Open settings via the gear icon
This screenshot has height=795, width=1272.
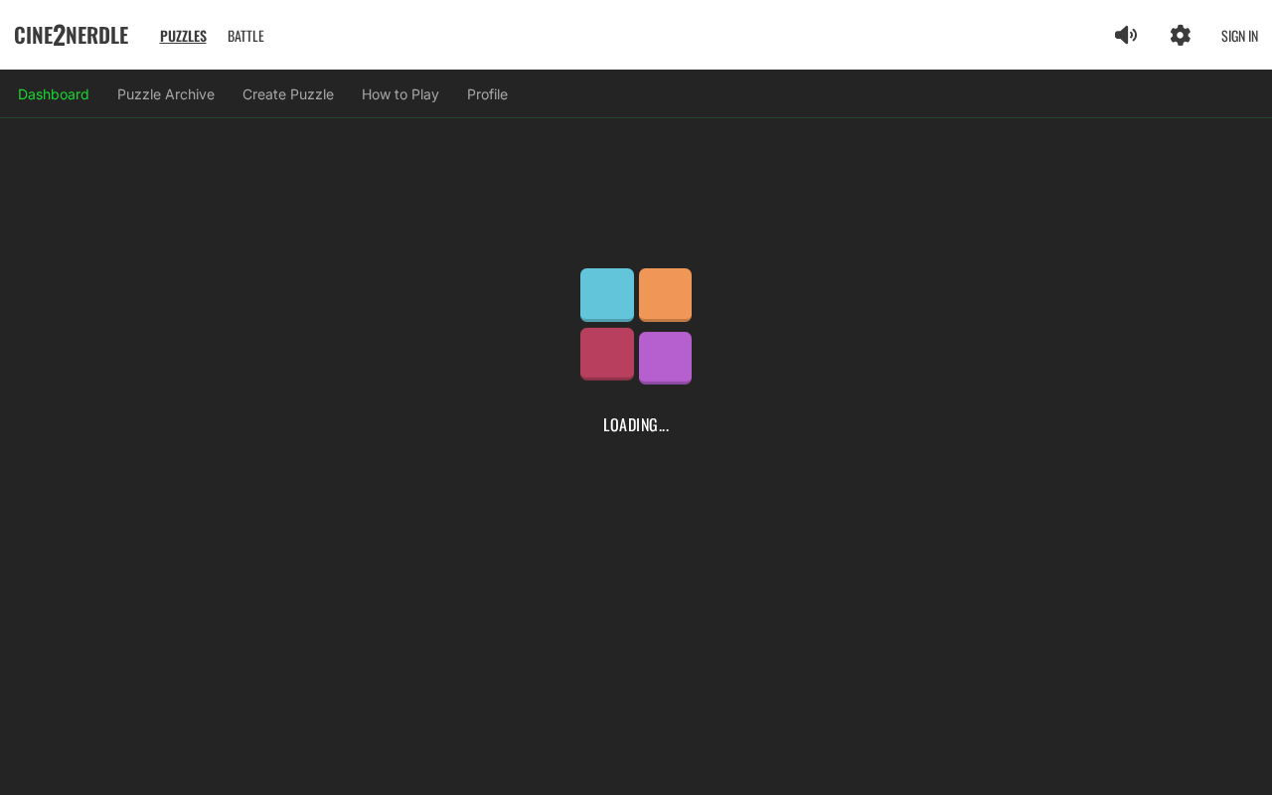[x=1181, y=36]
